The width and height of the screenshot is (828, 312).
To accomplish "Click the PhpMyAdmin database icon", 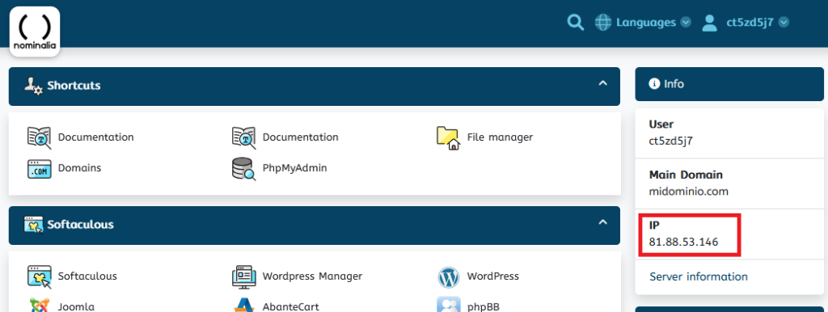I will point(244,169).
